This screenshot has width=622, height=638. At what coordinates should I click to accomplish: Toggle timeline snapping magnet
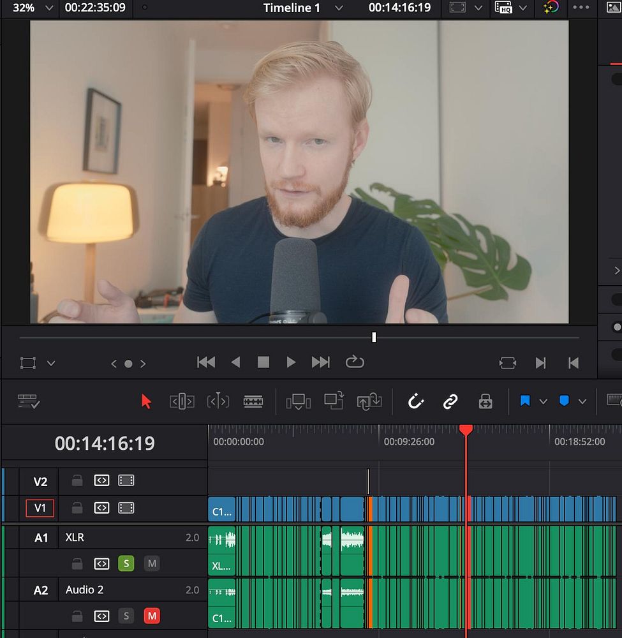tap(416, 401)
